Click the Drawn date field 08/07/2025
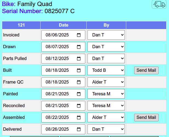Image resolution: width=169 pixels, height=137 pixels. tap(57, 47)
